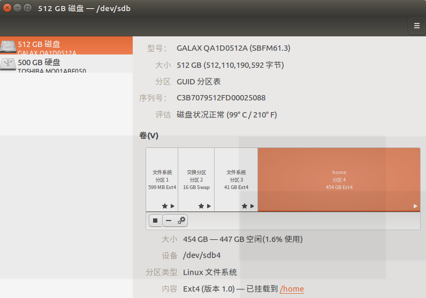Image resolution: width=426 pixels, height=298 pixels.
Task: Close the Disks window
Action: (x=7, y=8)
